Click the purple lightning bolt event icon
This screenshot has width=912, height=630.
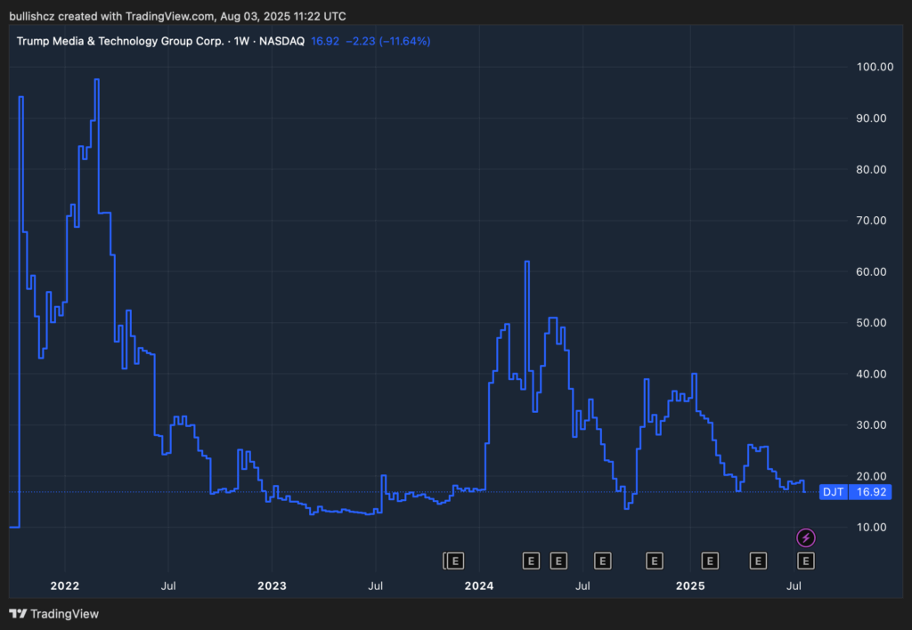(805, 537)
